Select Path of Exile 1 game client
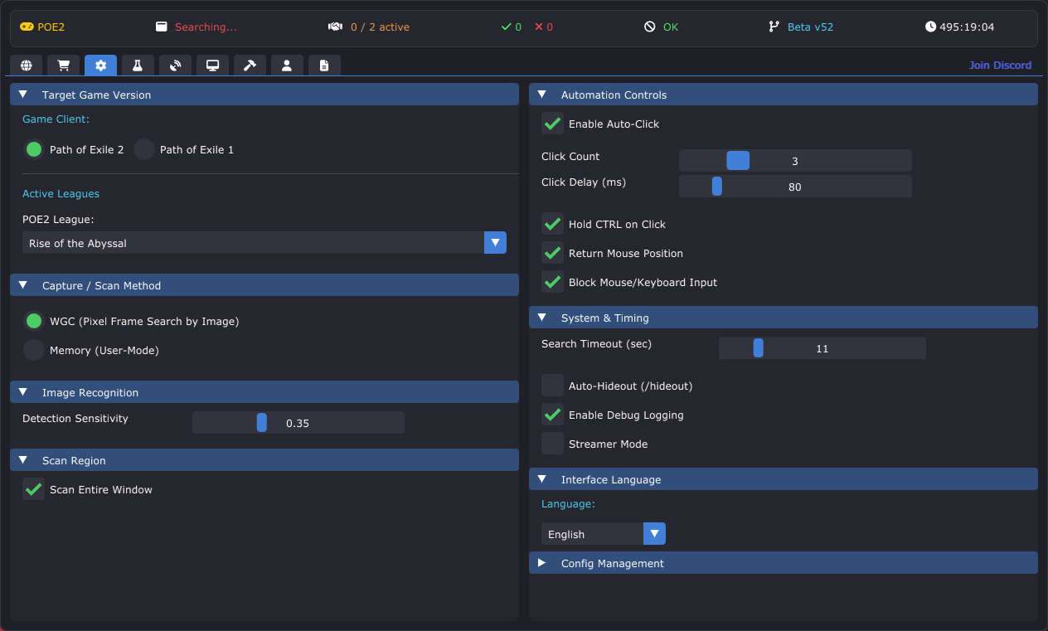The height and width of the screenshot is (631, 1048). click(144, 150)
